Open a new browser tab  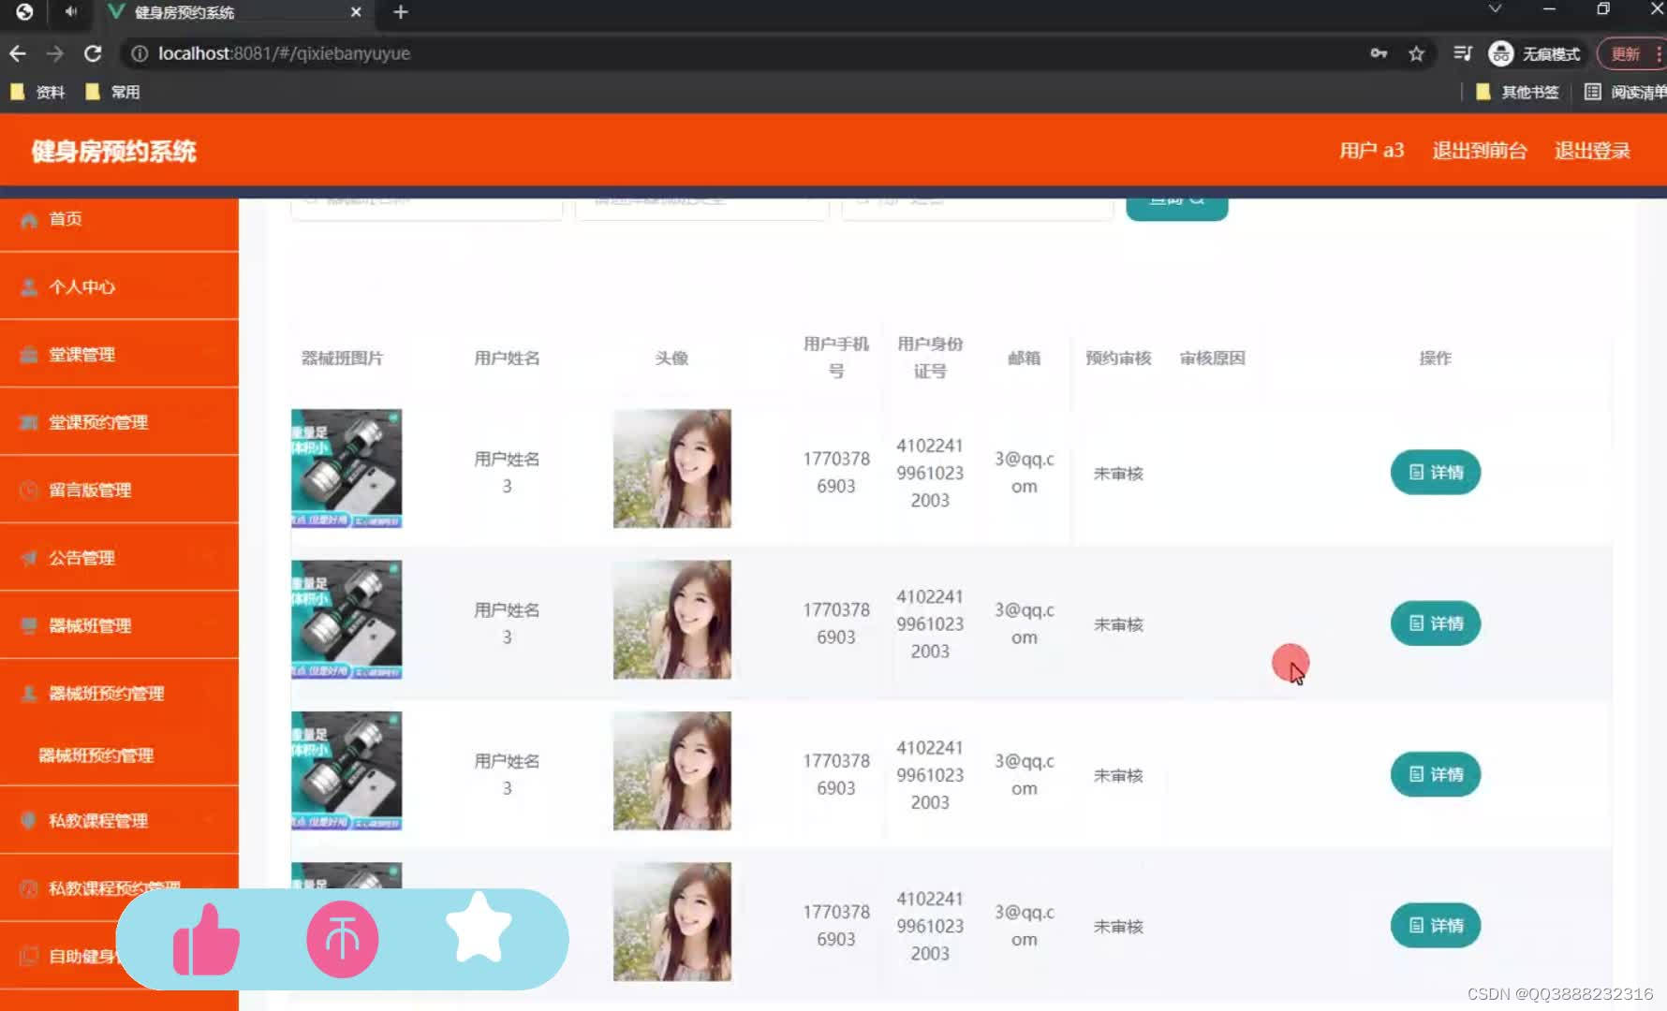point(401,12)
